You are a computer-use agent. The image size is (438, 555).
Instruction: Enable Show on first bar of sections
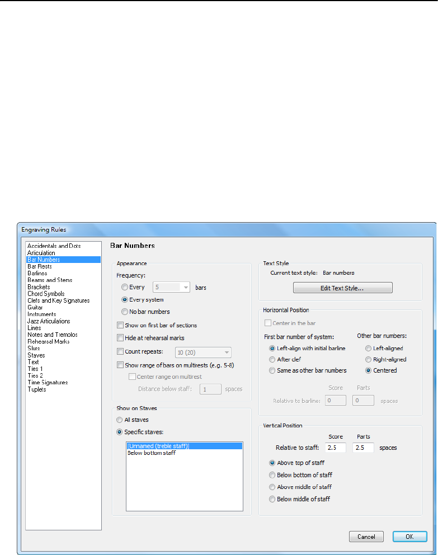click(120, 325)
